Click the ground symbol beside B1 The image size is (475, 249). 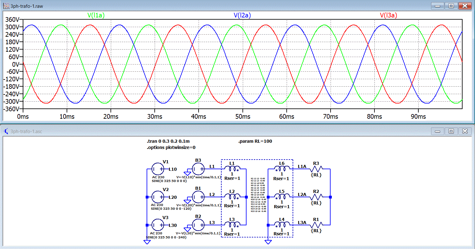pyautogui.click(x=187, y=201)
